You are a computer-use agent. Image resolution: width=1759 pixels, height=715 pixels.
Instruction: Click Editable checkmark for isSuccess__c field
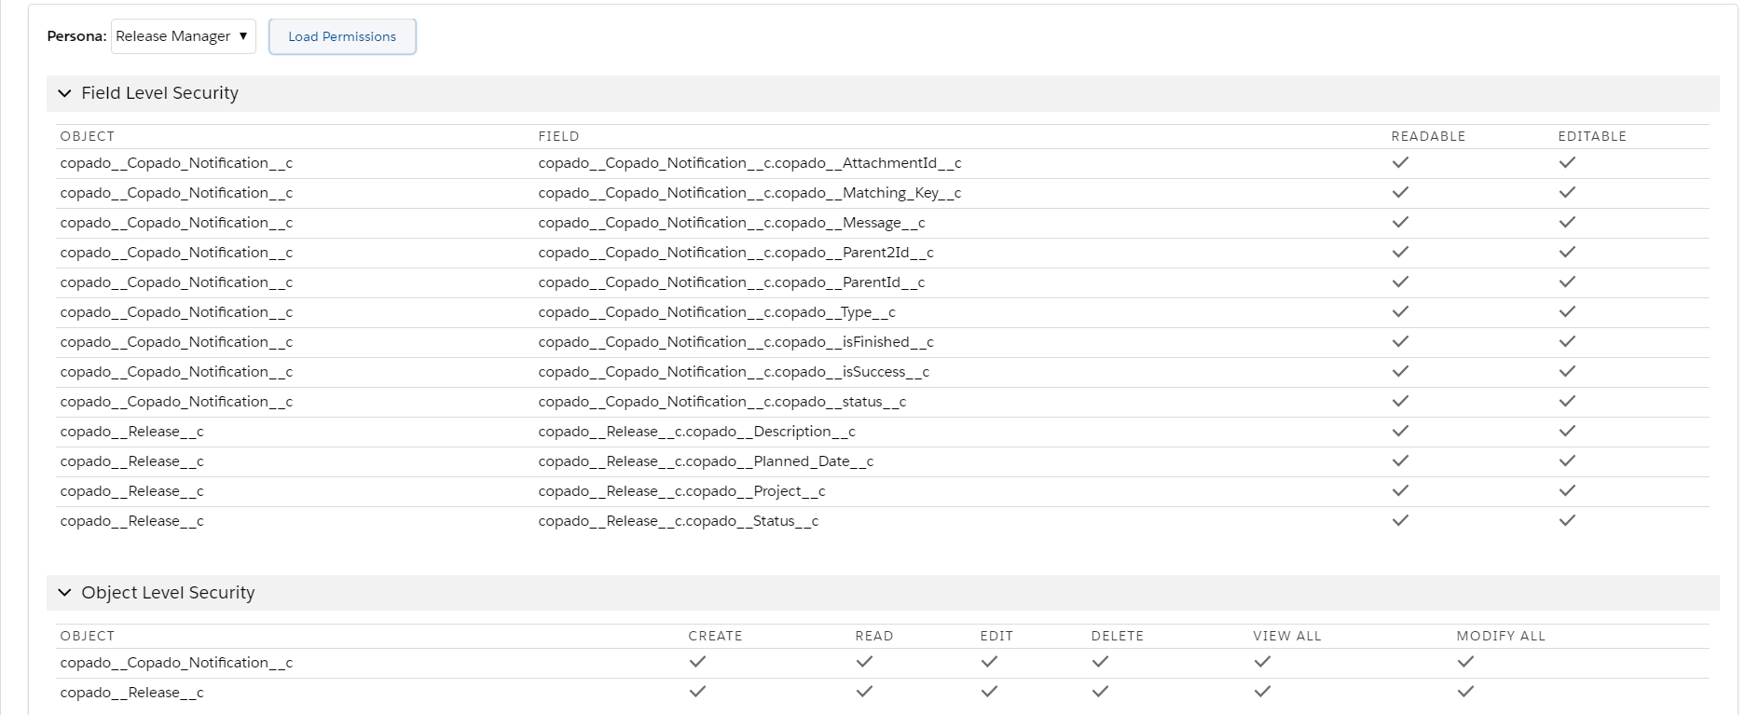(1567, 371)
